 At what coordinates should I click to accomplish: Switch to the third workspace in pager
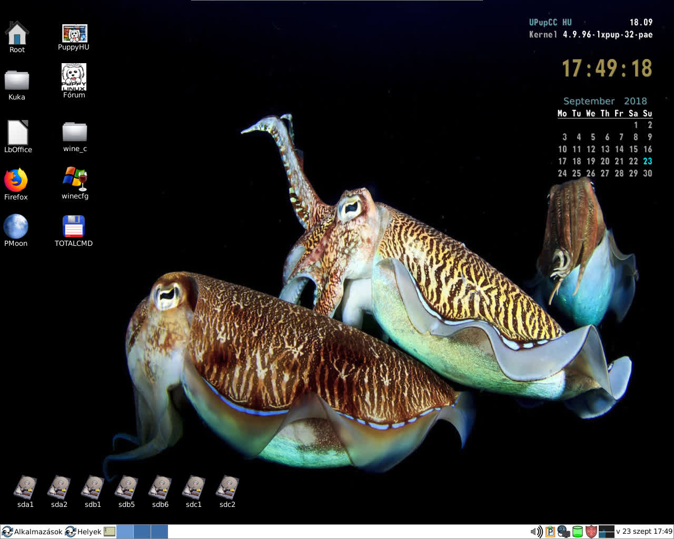click(x=160, y=532)
